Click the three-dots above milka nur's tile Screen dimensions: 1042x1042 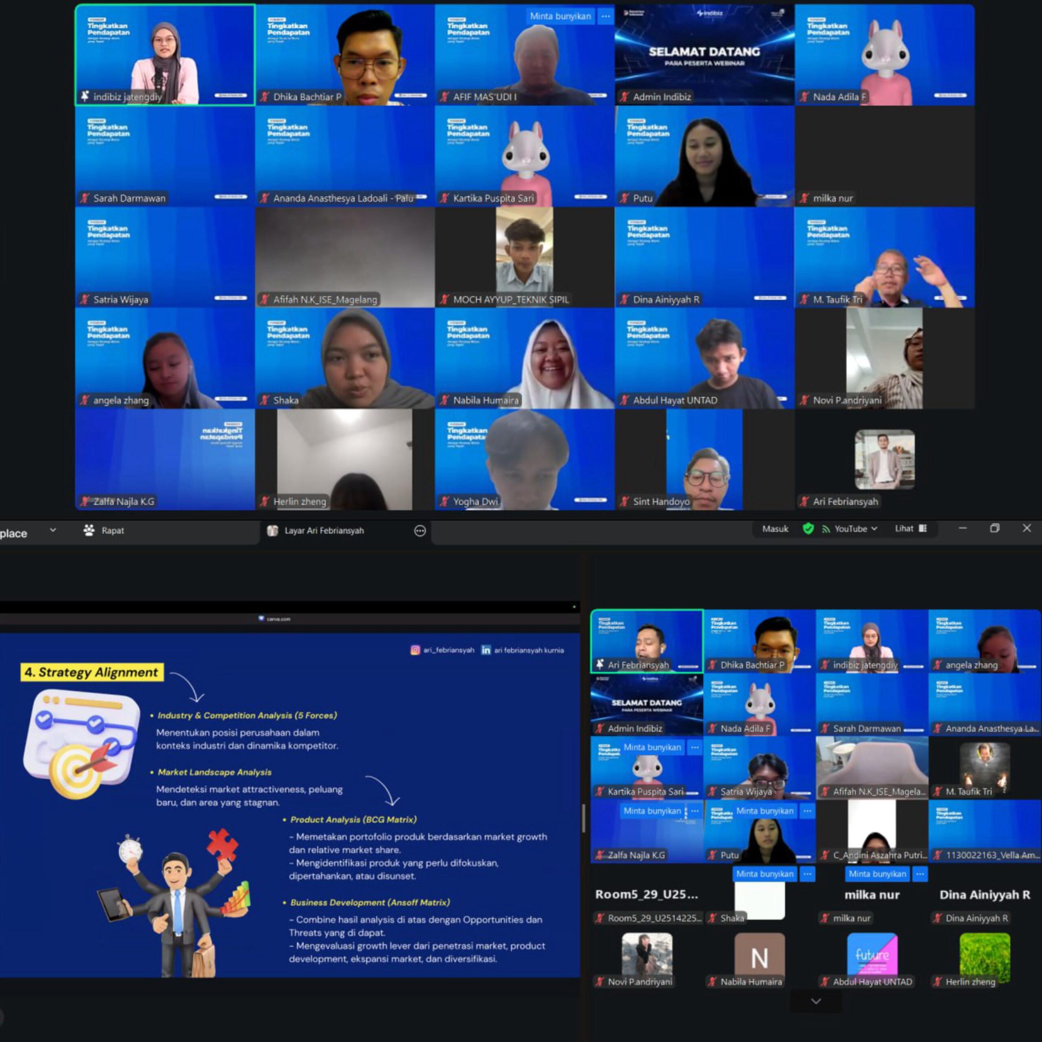click(x=920, y=874)
